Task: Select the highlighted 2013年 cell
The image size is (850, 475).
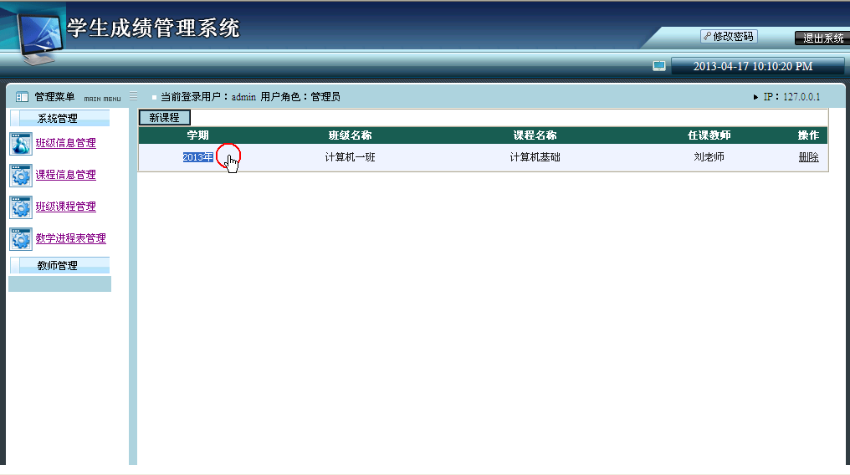Action: 198,157
